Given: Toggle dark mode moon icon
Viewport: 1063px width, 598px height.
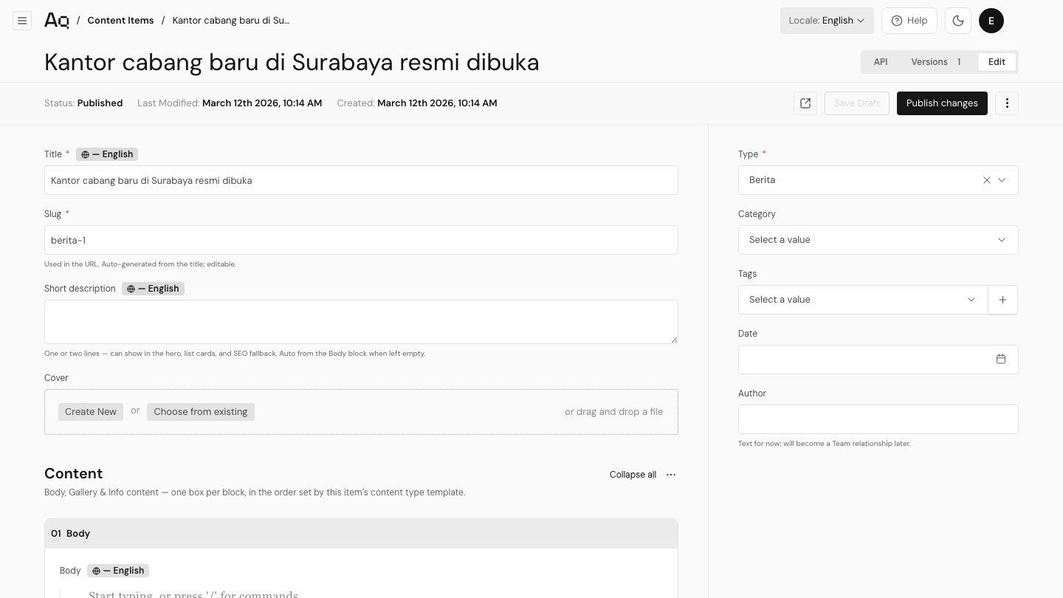Looking at the screenshot, I should coord(958,21).
